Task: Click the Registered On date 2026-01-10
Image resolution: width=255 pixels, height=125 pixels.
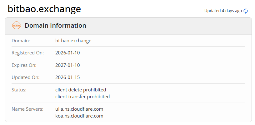Action: pos(67,53)
